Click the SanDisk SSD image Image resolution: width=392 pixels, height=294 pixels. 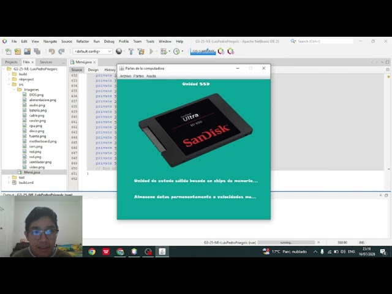point(195,130)
